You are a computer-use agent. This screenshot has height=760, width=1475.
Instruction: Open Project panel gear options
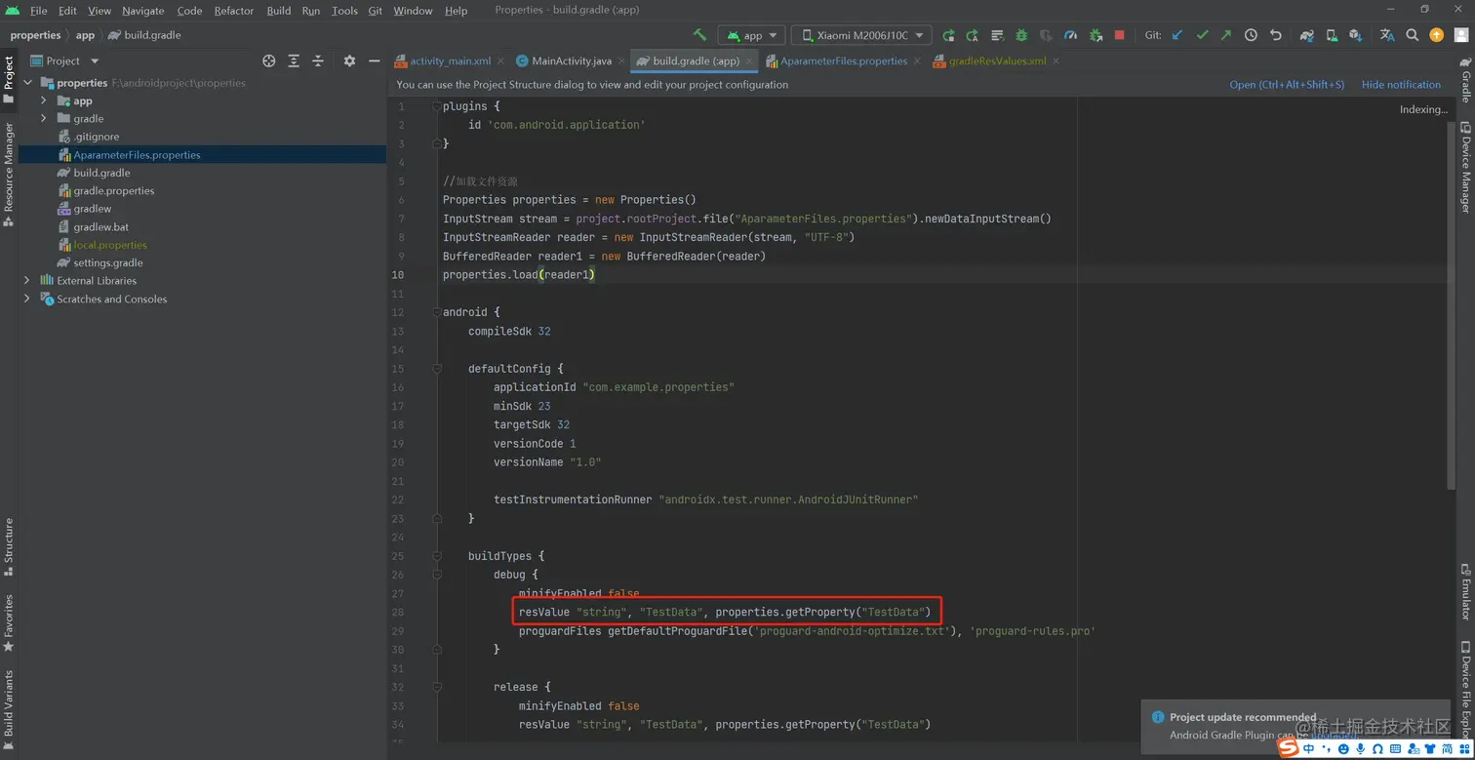[x=349, y=60]
